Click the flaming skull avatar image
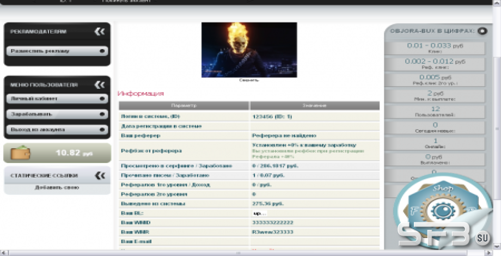The height and width of the screenshot is (256, 501). click(249, 50)
